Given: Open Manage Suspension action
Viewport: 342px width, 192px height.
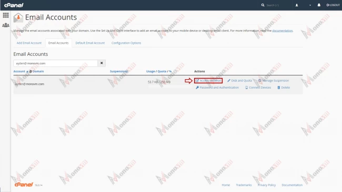Looking at the screenshot, I should (274, 81).
